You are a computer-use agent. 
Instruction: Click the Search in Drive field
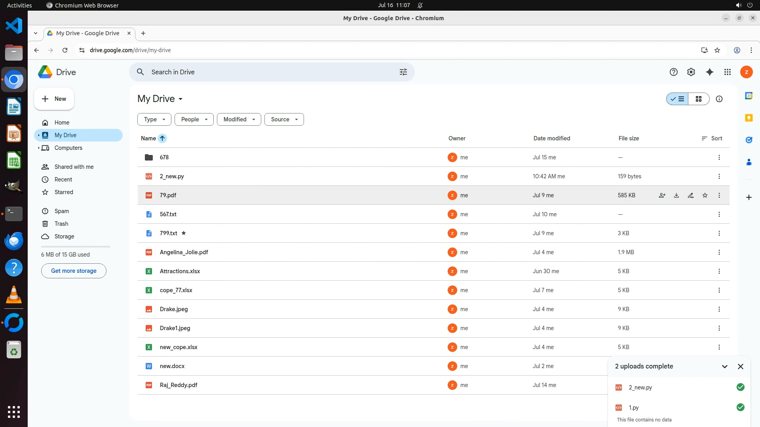click(269, 72)
